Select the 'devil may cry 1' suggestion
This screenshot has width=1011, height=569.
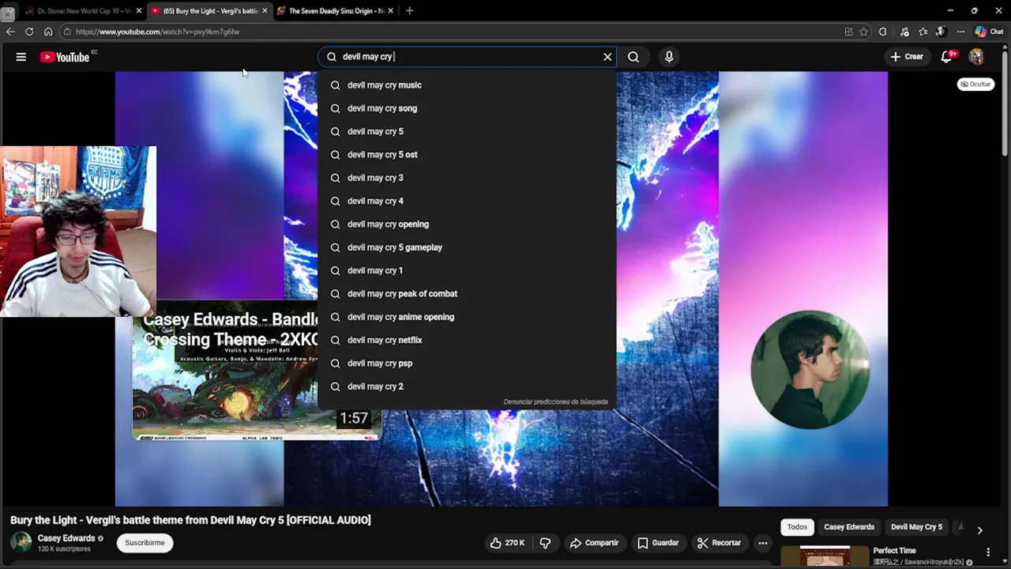[467, 270]
